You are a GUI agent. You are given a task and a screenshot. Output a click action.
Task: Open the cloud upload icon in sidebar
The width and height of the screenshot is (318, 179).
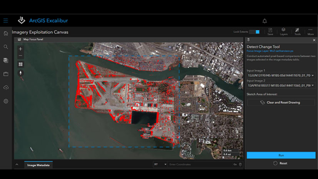(6, 87)
